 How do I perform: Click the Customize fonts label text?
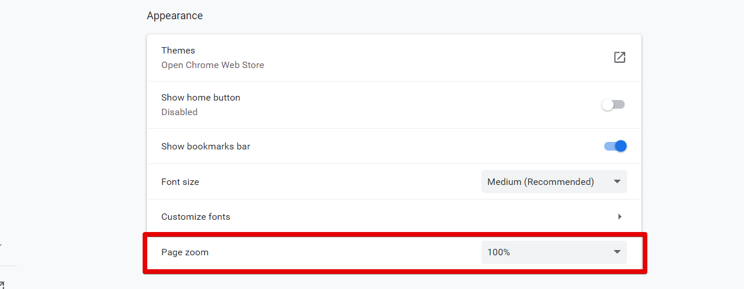pos(196,217)
